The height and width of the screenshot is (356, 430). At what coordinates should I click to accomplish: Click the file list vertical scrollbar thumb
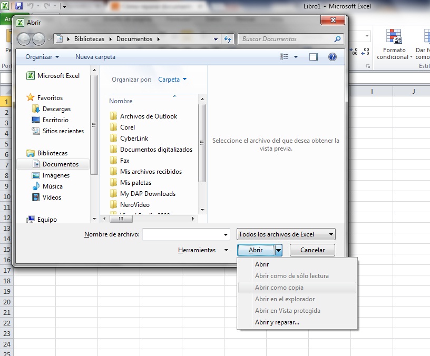(x=202, y=143)
